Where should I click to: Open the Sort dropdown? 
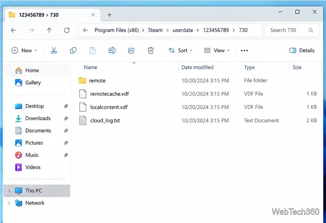(x=180, y=51)
